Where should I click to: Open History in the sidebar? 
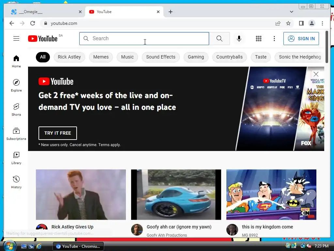point(16,182)
